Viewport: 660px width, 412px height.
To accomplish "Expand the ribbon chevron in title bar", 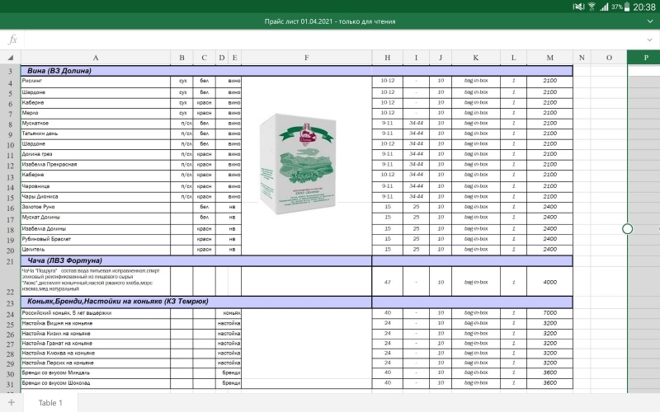I will tap(650, 21).
